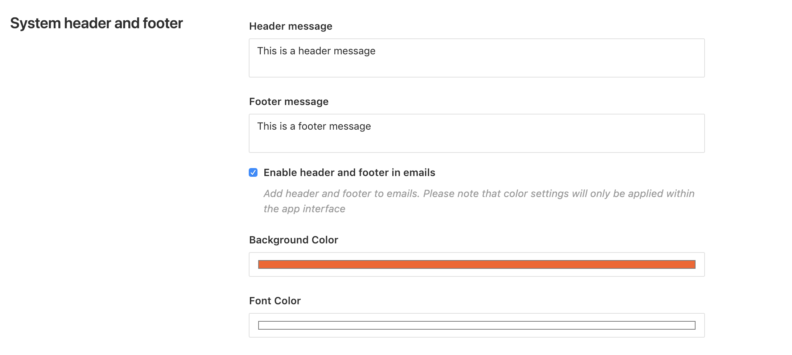Click the word 'header' in the header message box
792x355 pixels.
tap(314, 51)
